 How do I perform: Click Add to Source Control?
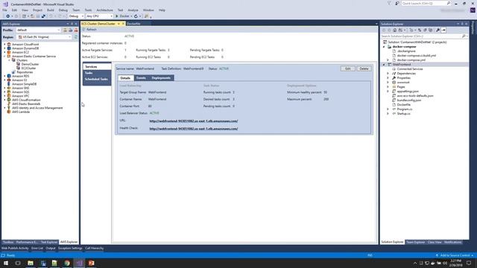(x=455, y=255)
